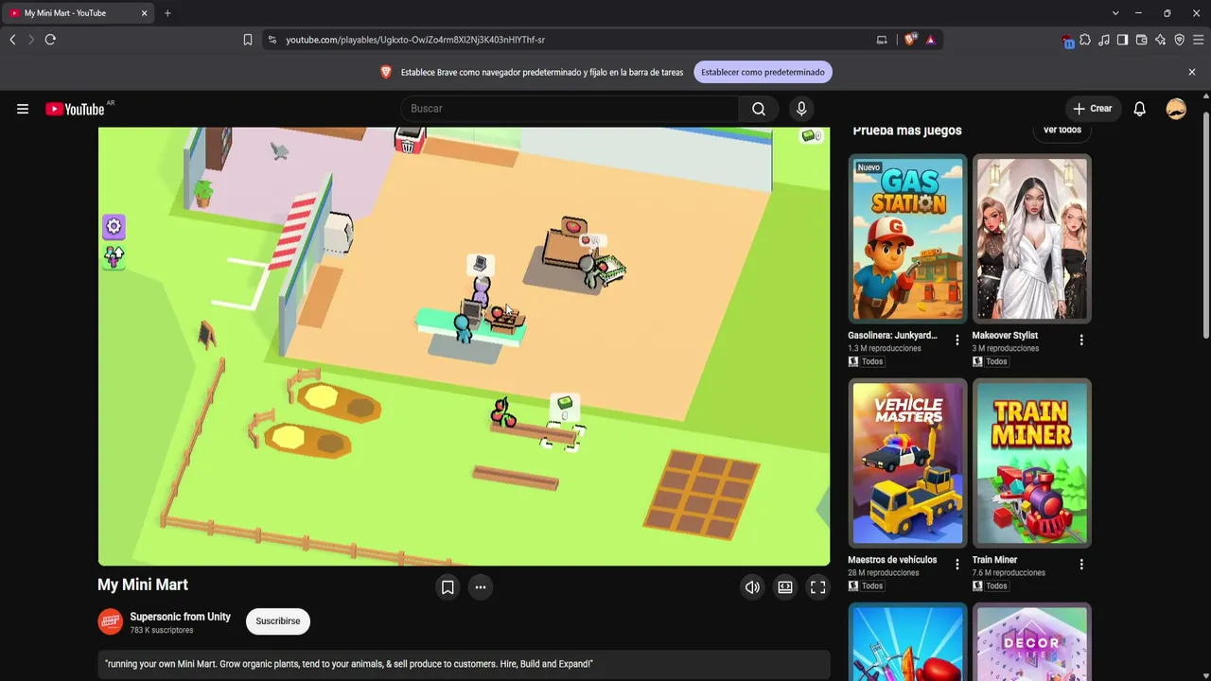The image size is (1211, 681).
Task: Click the Brave Rewards triangle icon
Action: coord(931,40)
